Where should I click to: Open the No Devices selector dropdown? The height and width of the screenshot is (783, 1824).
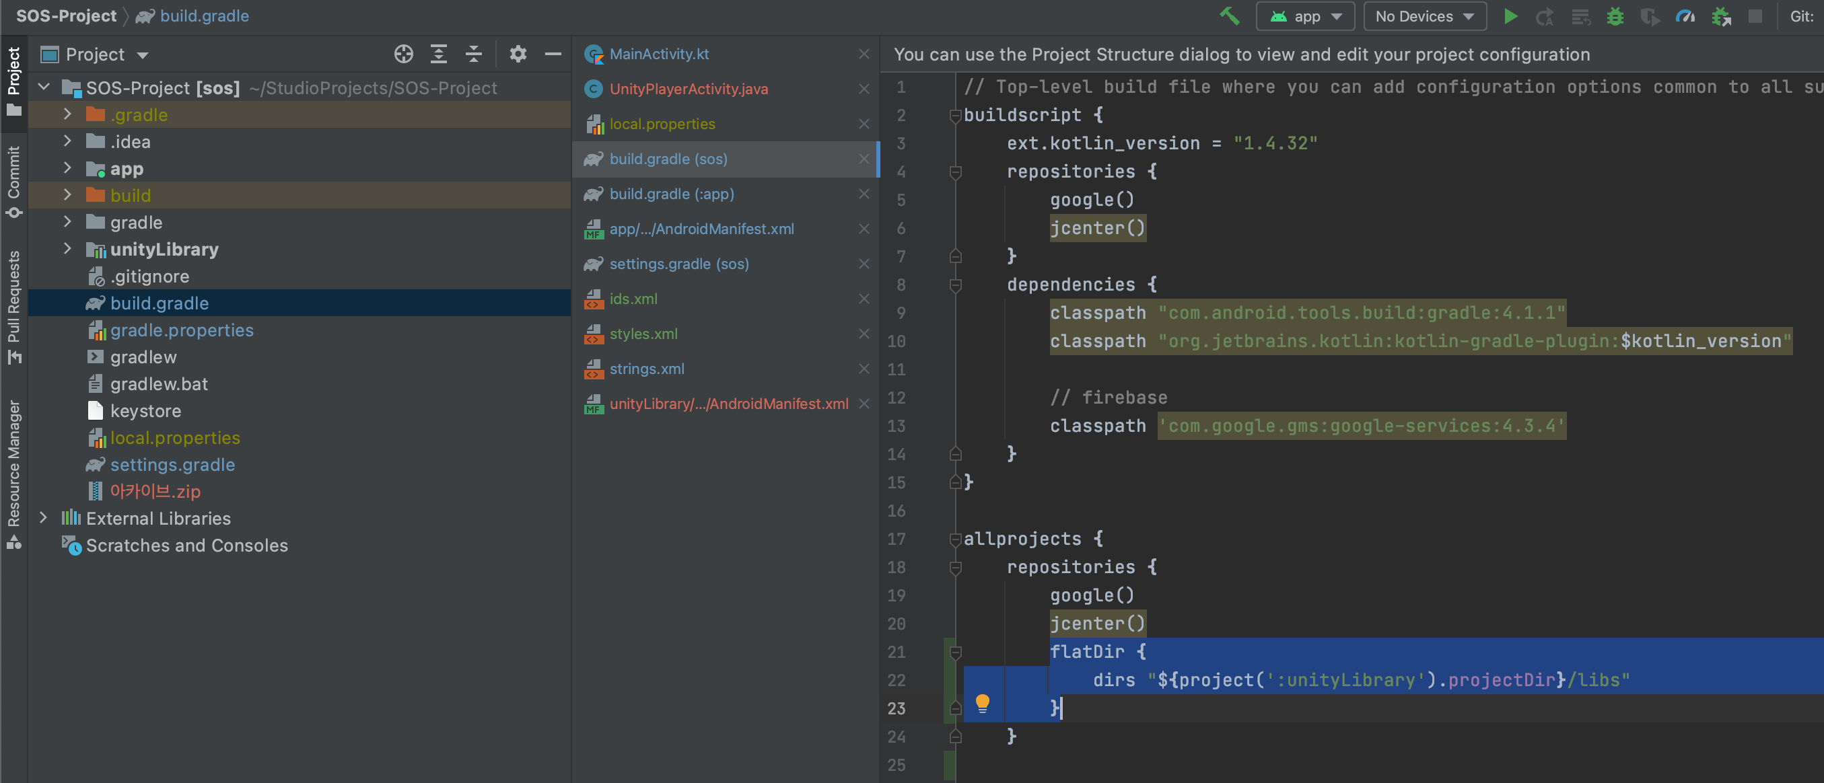tap(1424, 15)
